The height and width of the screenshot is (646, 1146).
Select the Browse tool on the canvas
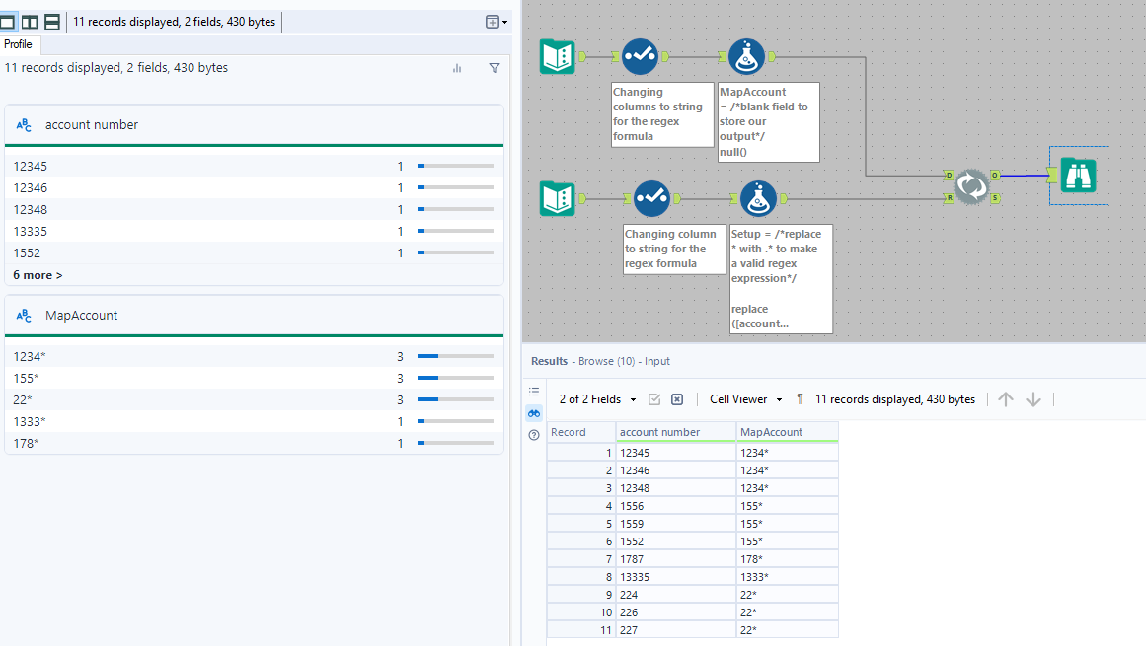tap(1078, 176)
